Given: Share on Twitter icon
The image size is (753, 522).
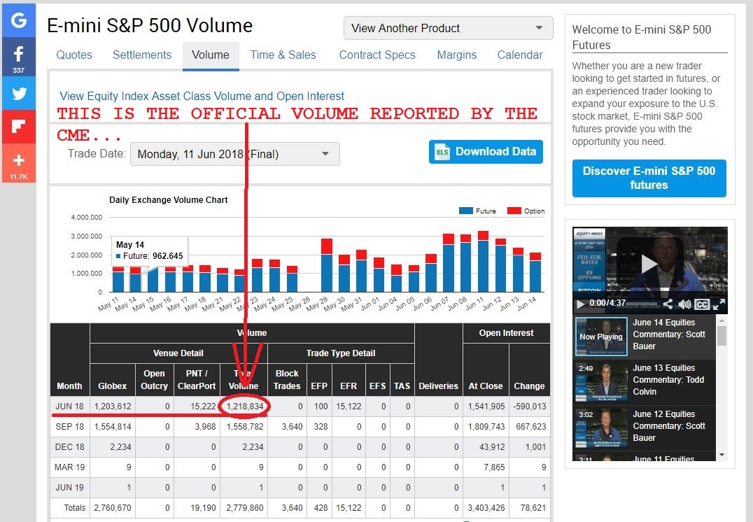Looking at the screenshot, I should [18, 92].
